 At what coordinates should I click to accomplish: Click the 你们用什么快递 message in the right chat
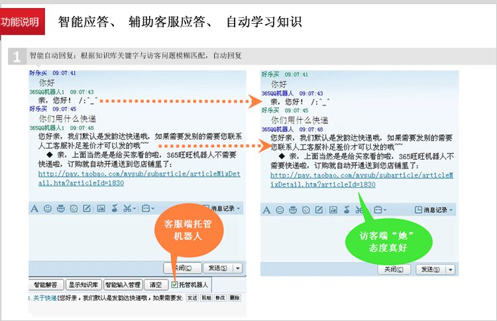click(x=300, y=121)
